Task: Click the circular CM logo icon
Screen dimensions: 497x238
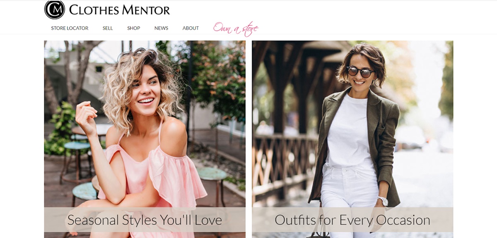Action: coord(55,10)
